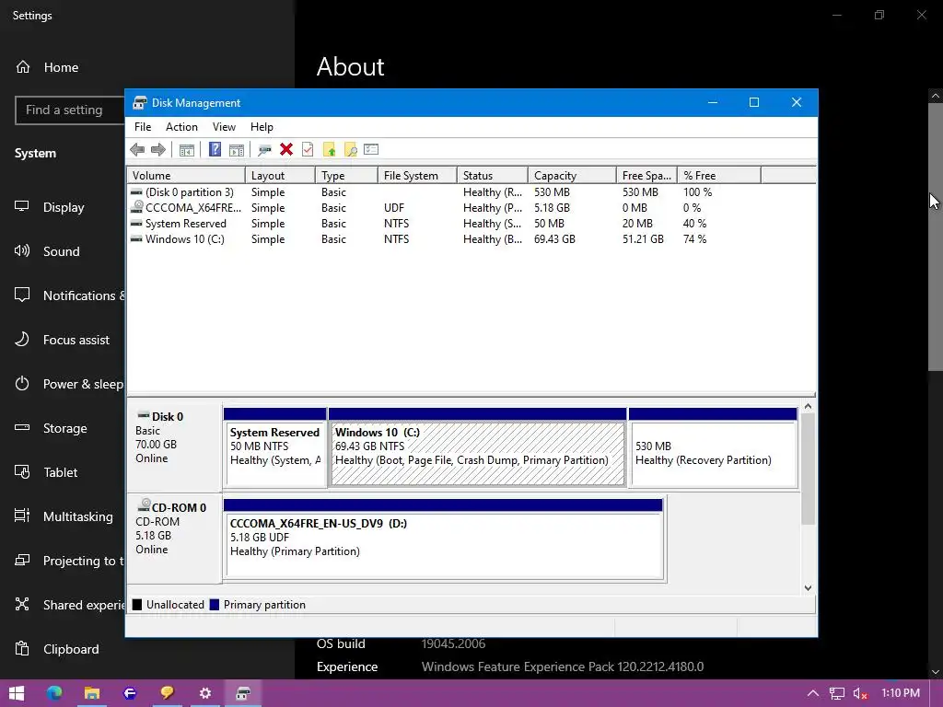Screen dimensions: 943x707
Task: Sort by the Capacity column header
Action: pos(572,176)
